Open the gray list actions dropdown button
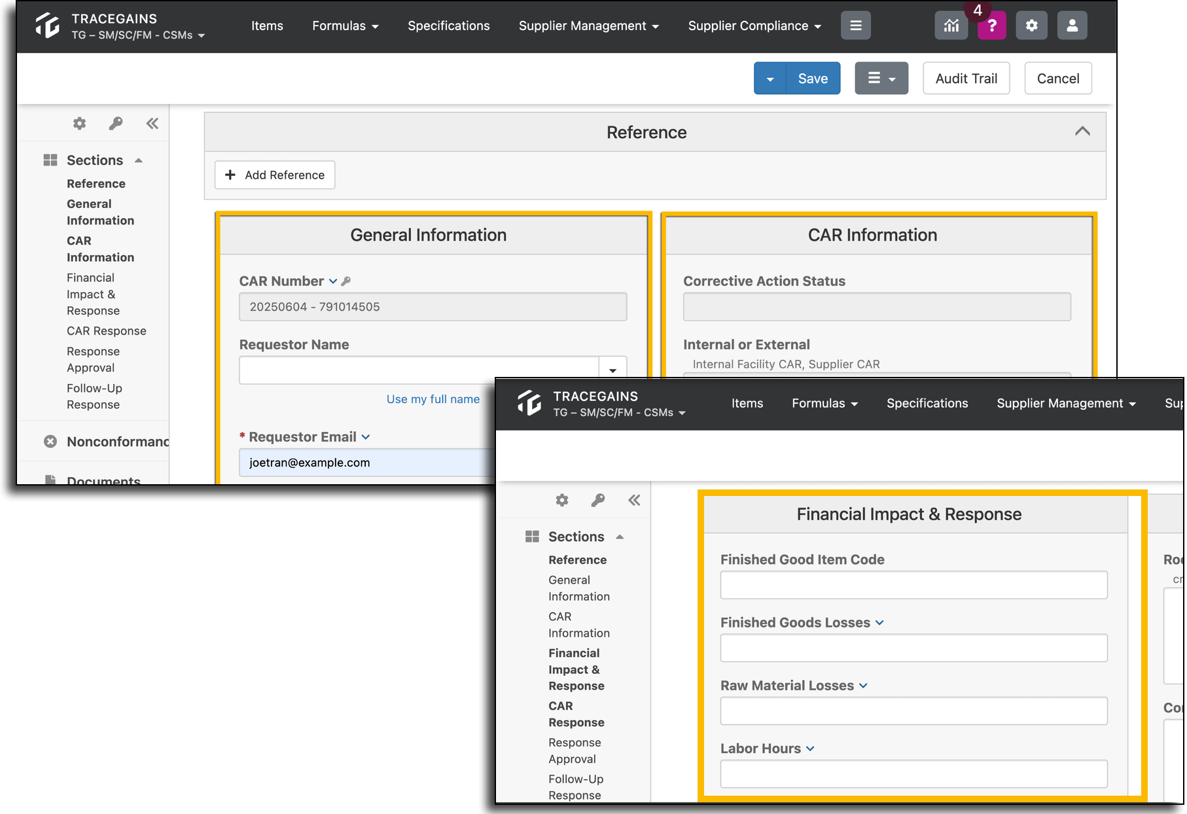The height and width of the screenshot is (814, 1187). [881, 79]
